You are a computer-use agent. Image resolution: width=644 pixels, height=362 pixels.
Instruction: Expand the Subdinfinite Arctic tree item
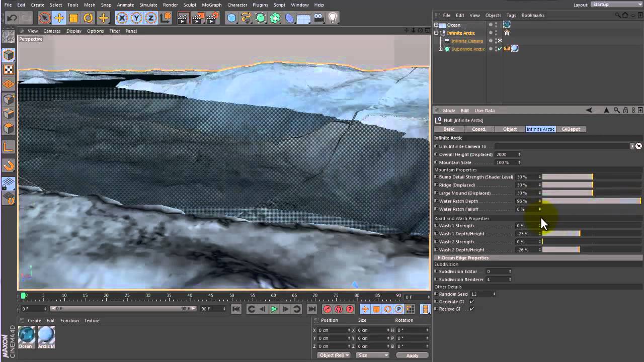click(x=441, y=49)
